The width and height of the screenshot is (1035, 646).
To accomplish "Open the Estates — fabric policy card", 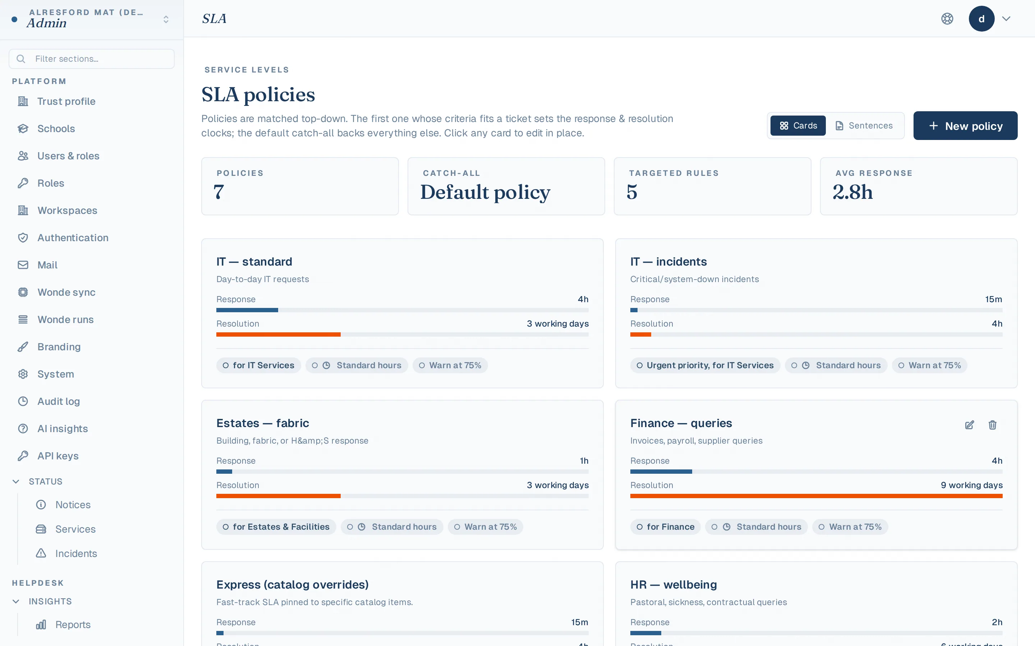I will pos(402,475).
